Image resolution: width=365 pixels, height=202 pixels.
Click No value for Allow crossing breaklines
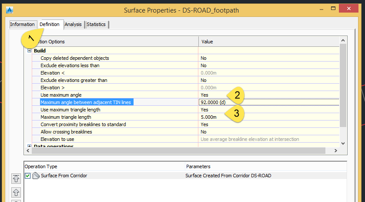[x=204, y=132]
